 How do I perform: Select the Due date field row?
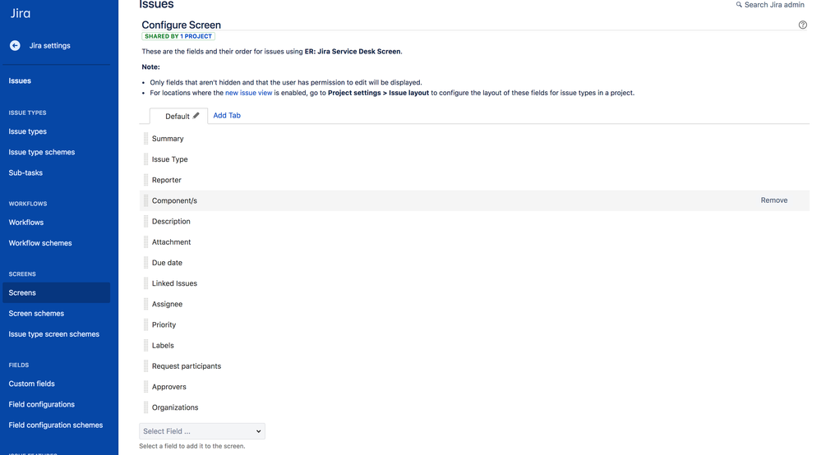point(474,263)
